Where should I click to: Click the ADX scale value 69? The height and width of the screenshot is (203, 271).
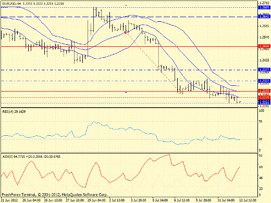[261, 167]
